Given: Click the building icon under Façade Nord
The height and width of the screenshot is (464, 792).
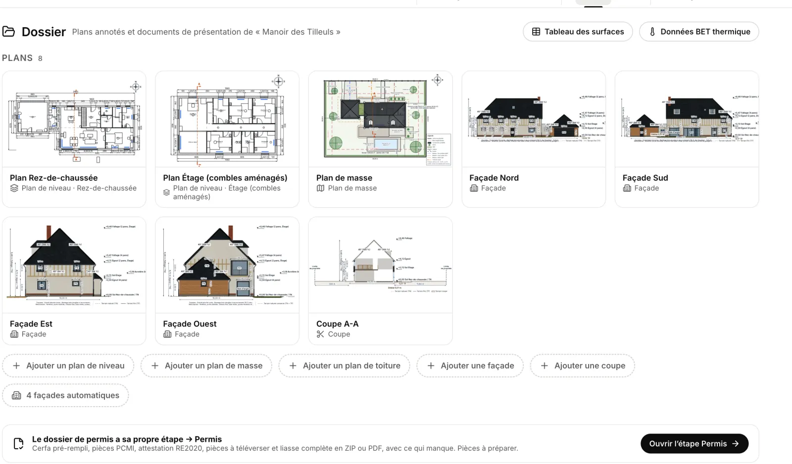Looking at the screenshot, I should click(474, 188).
